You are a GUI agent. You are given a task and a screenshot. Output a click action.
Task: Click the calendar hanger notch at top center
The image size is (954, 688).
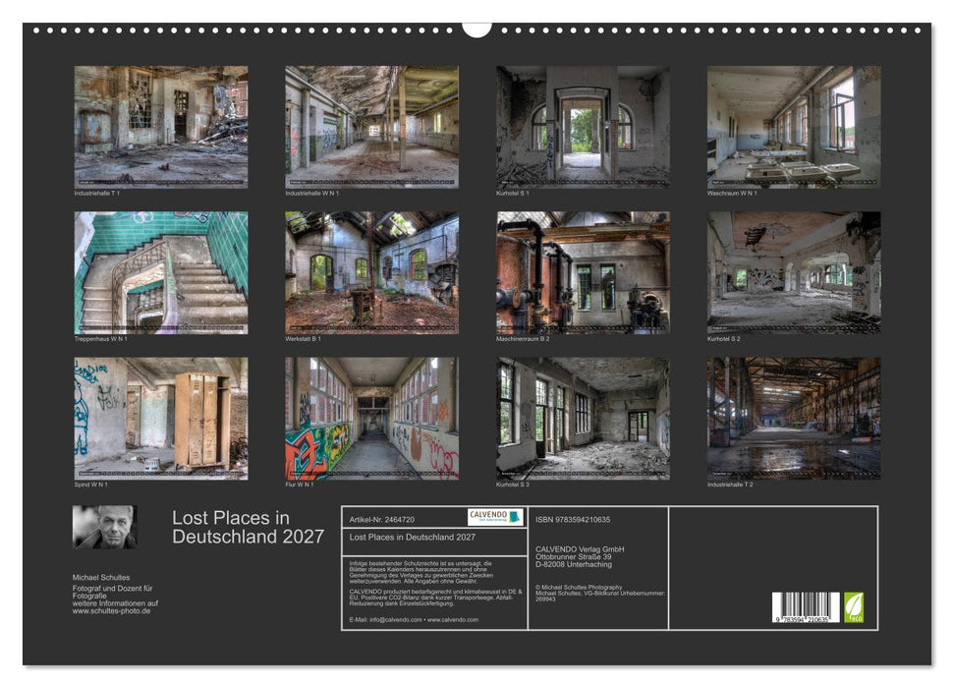pyautogui.click(x=477, y=29)
